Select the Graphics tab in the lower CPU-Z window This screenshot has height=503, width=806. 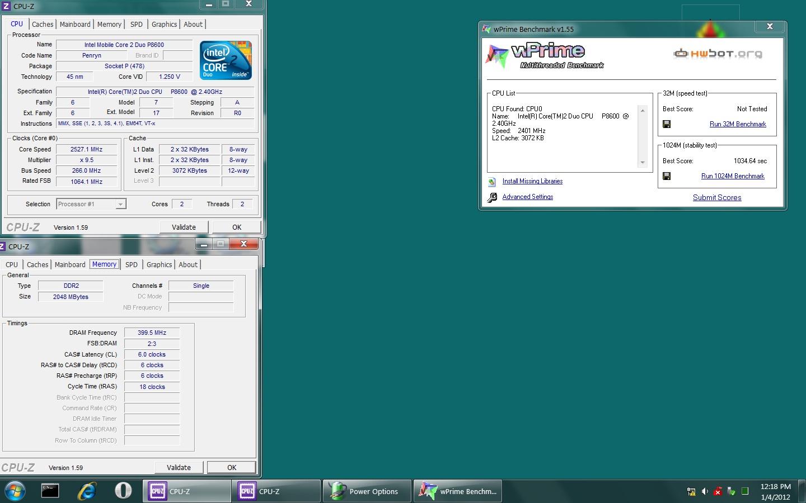[x=160, y=264]
